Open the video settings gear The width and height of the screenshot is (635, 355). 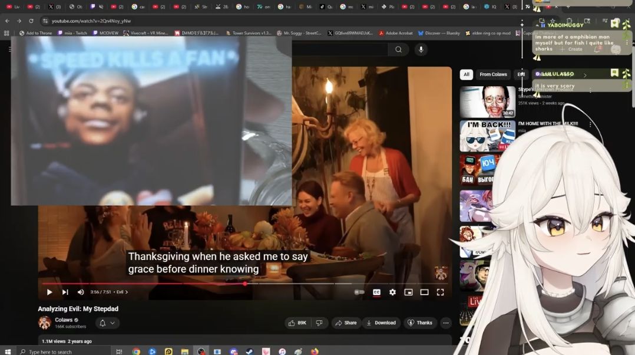(392, 292)
